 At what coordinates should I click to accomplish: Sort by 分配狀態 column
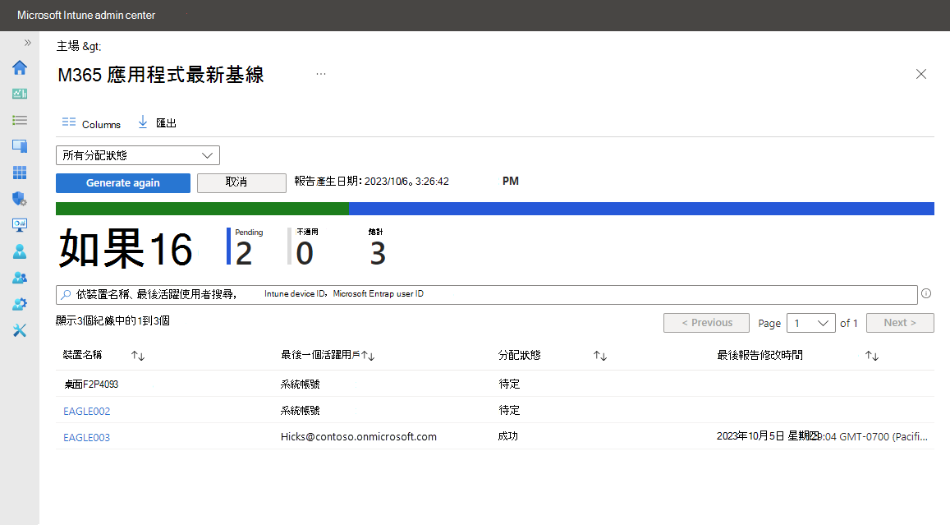600,356
